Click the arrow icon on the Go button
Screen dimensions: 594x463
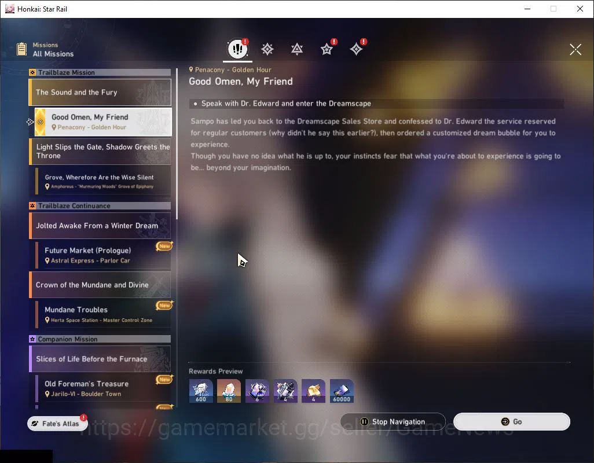tap(505, 422)
